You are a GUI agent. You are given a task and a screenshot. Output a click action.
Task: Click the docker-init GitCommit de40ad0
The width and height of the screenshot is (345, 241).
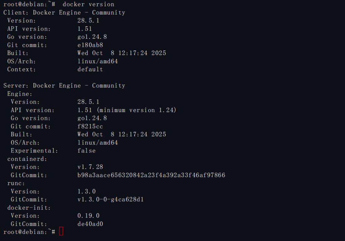coord(90,223)
